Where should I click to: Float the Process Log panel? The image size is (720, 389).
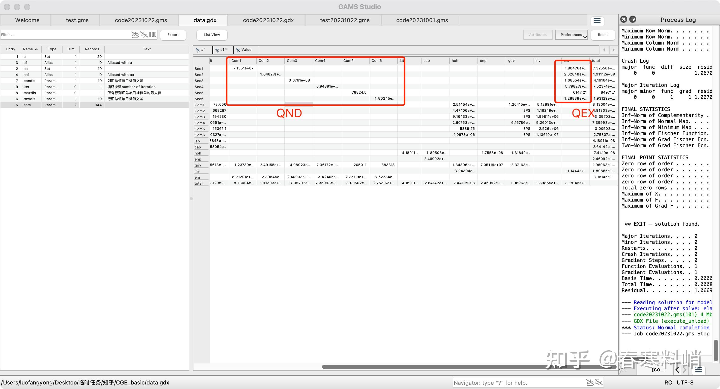point(633,19)
